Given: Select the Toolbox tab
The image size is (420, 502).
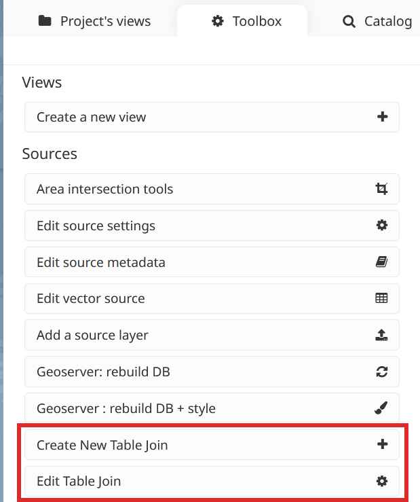Looking at the screenshot, I should pyautogui.click(x=246, y=21).
